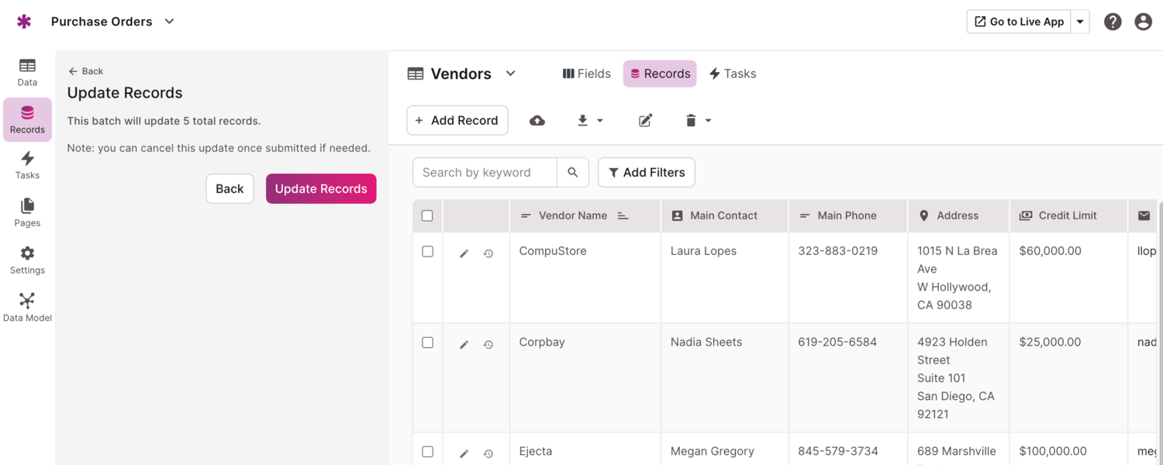
Task: Open the help question mark icon
Action: pyautogui.click(x=1113, y=22)
